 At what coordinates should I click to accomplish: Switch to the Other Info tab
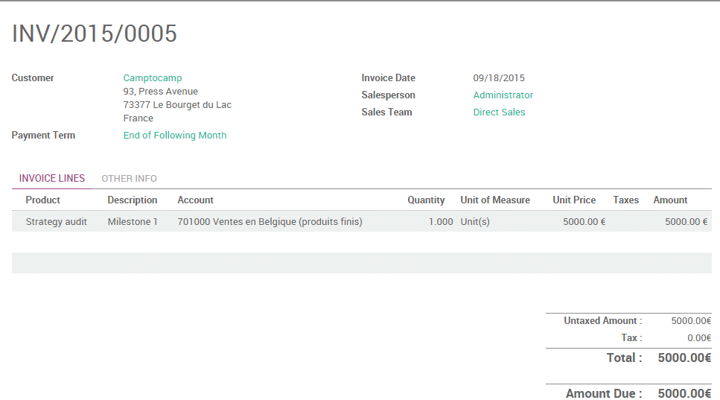pos(129,179)
